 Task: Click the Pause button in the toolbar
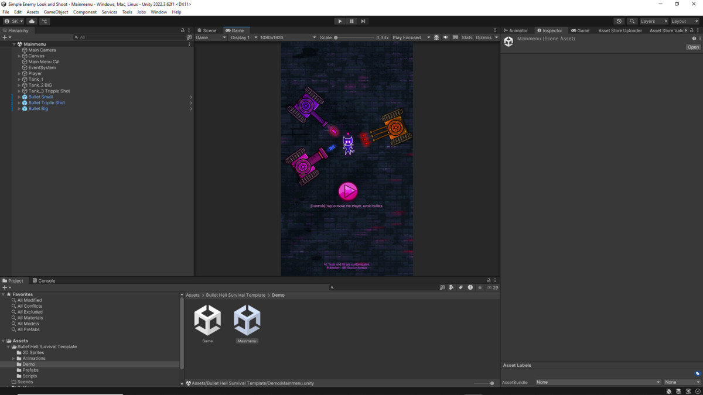point(351,21)
